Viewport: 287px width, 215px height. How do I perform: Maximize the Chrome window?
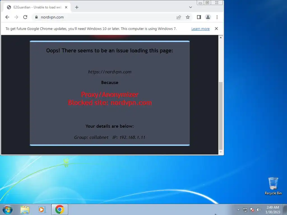[207, 3]
